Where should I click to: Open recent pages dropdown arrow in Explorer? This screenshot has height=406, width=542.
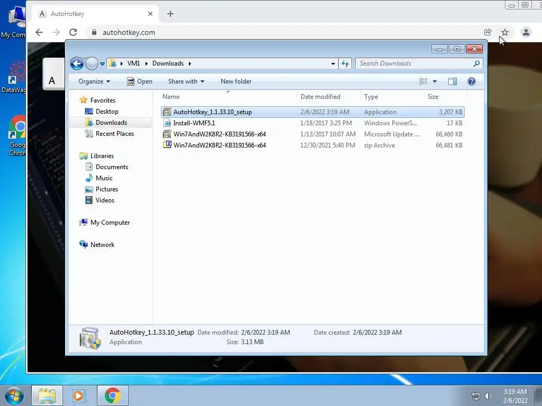tap(102, 64)
